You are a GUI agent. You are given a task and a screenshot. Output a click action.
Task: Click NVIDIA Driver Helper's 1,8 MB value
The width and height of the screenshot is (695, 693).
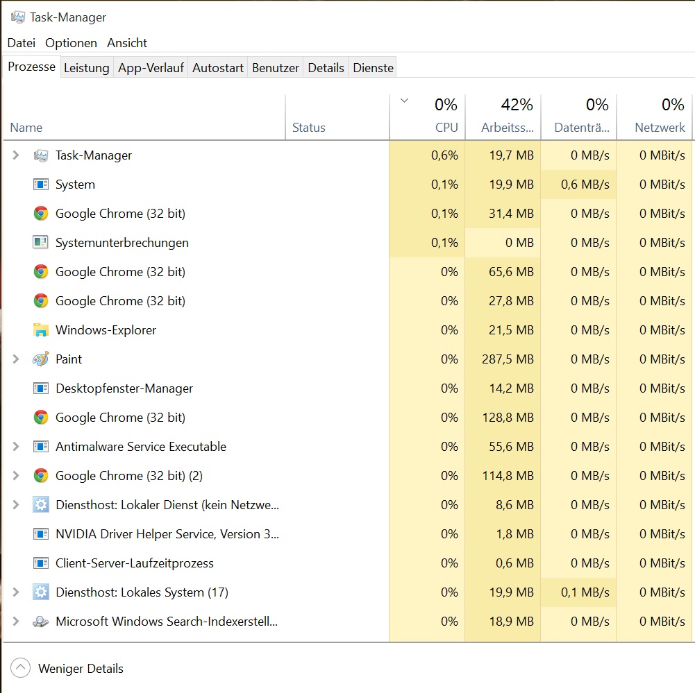click(514, 534)
